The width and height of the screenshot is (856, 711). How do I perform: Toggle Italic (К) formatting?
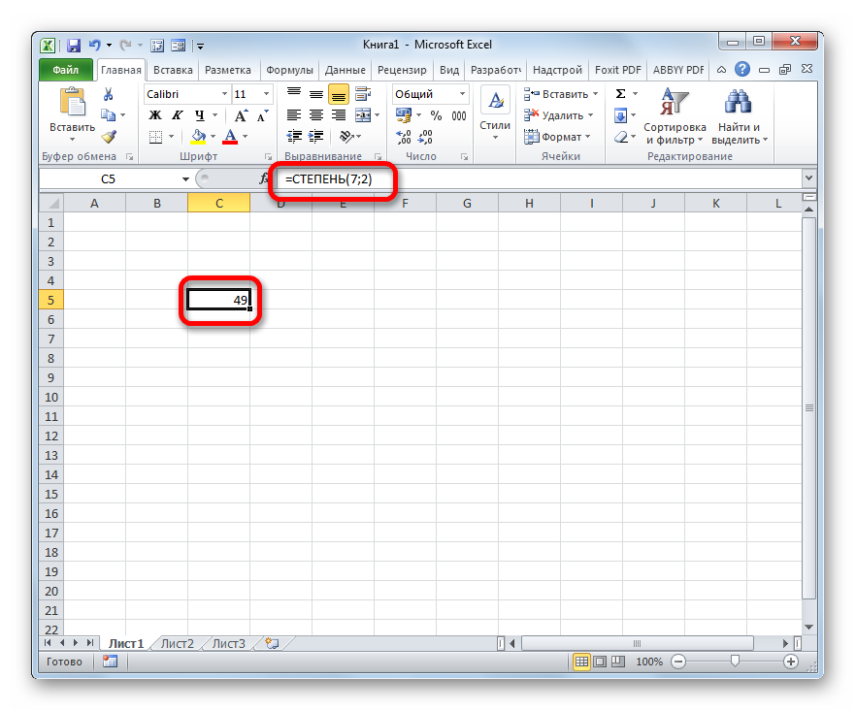pos(175,115)
